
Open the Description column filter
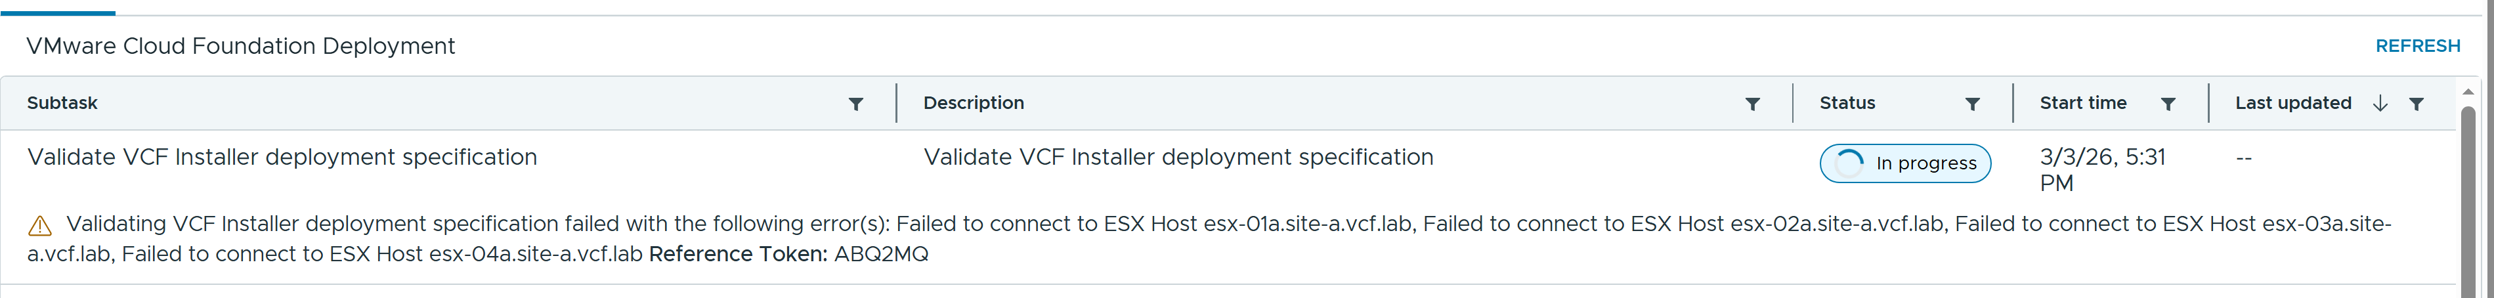click(x=1752, y=104)
